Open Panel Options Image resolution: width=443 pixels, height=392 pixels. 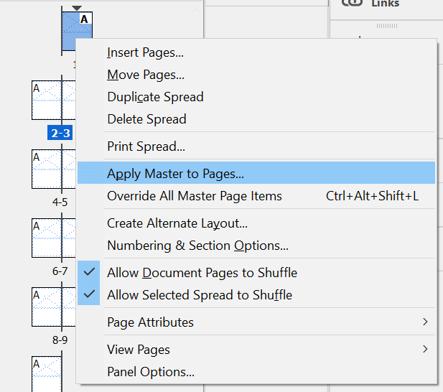coord(151,372)
